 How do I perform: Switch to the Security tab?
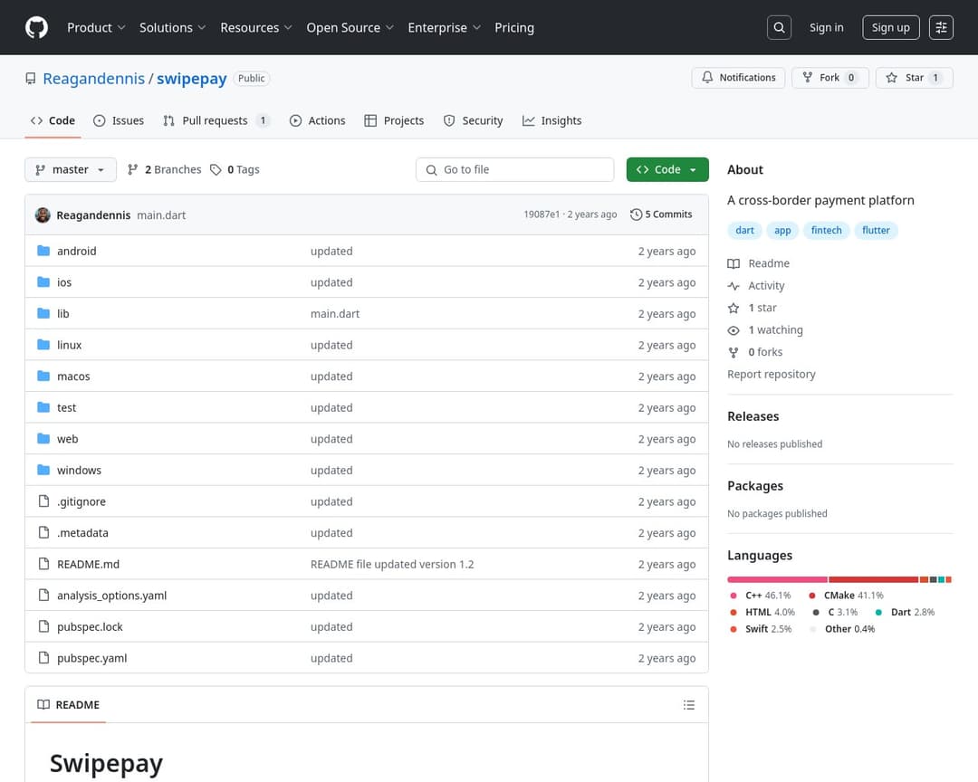coord(474,120)
